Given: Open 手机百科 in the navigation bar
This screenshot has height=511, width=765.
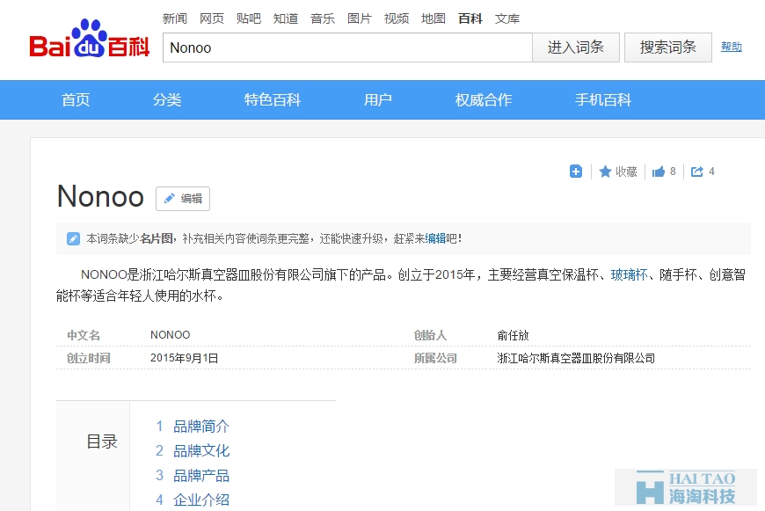Looking at the screenshot, I should [603, 100].
